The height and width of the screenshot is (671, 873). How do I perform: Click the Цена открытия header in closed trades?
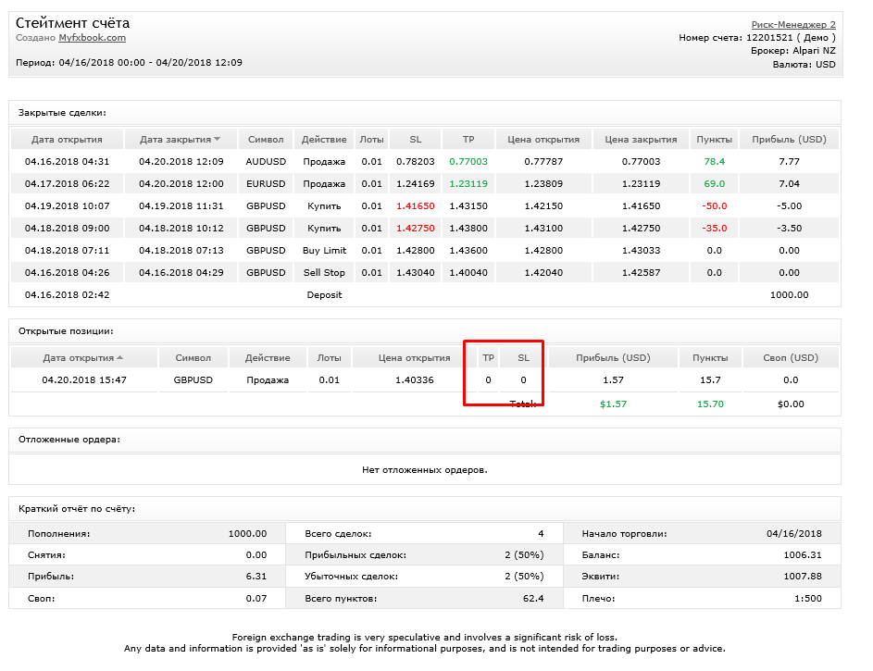pyautogui.click(x=543, y=139)
